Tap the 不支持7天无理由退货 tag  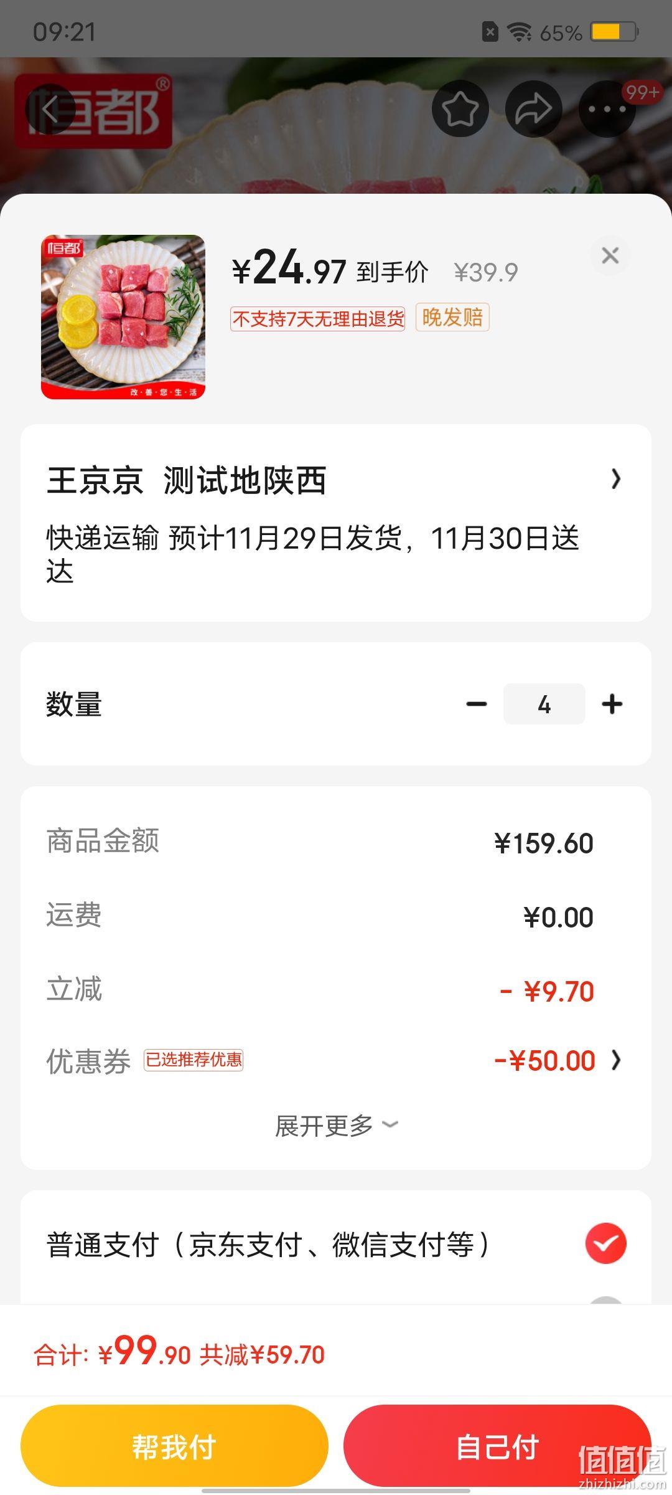tap(317, 319)
